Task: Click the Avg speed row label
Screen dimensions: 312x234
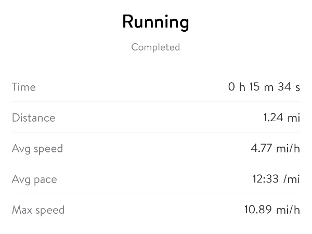Action: tap(37, 149)
